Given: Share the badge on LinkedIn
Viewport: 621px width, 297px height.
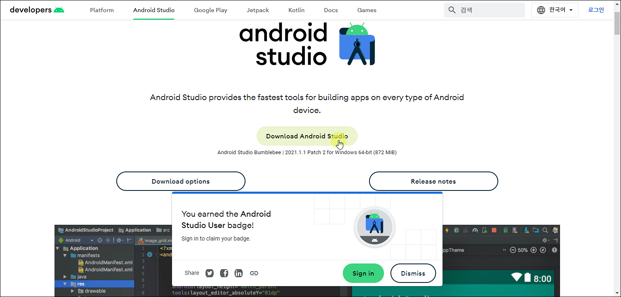Looking at the screenshot, I should tap(239, 273).
